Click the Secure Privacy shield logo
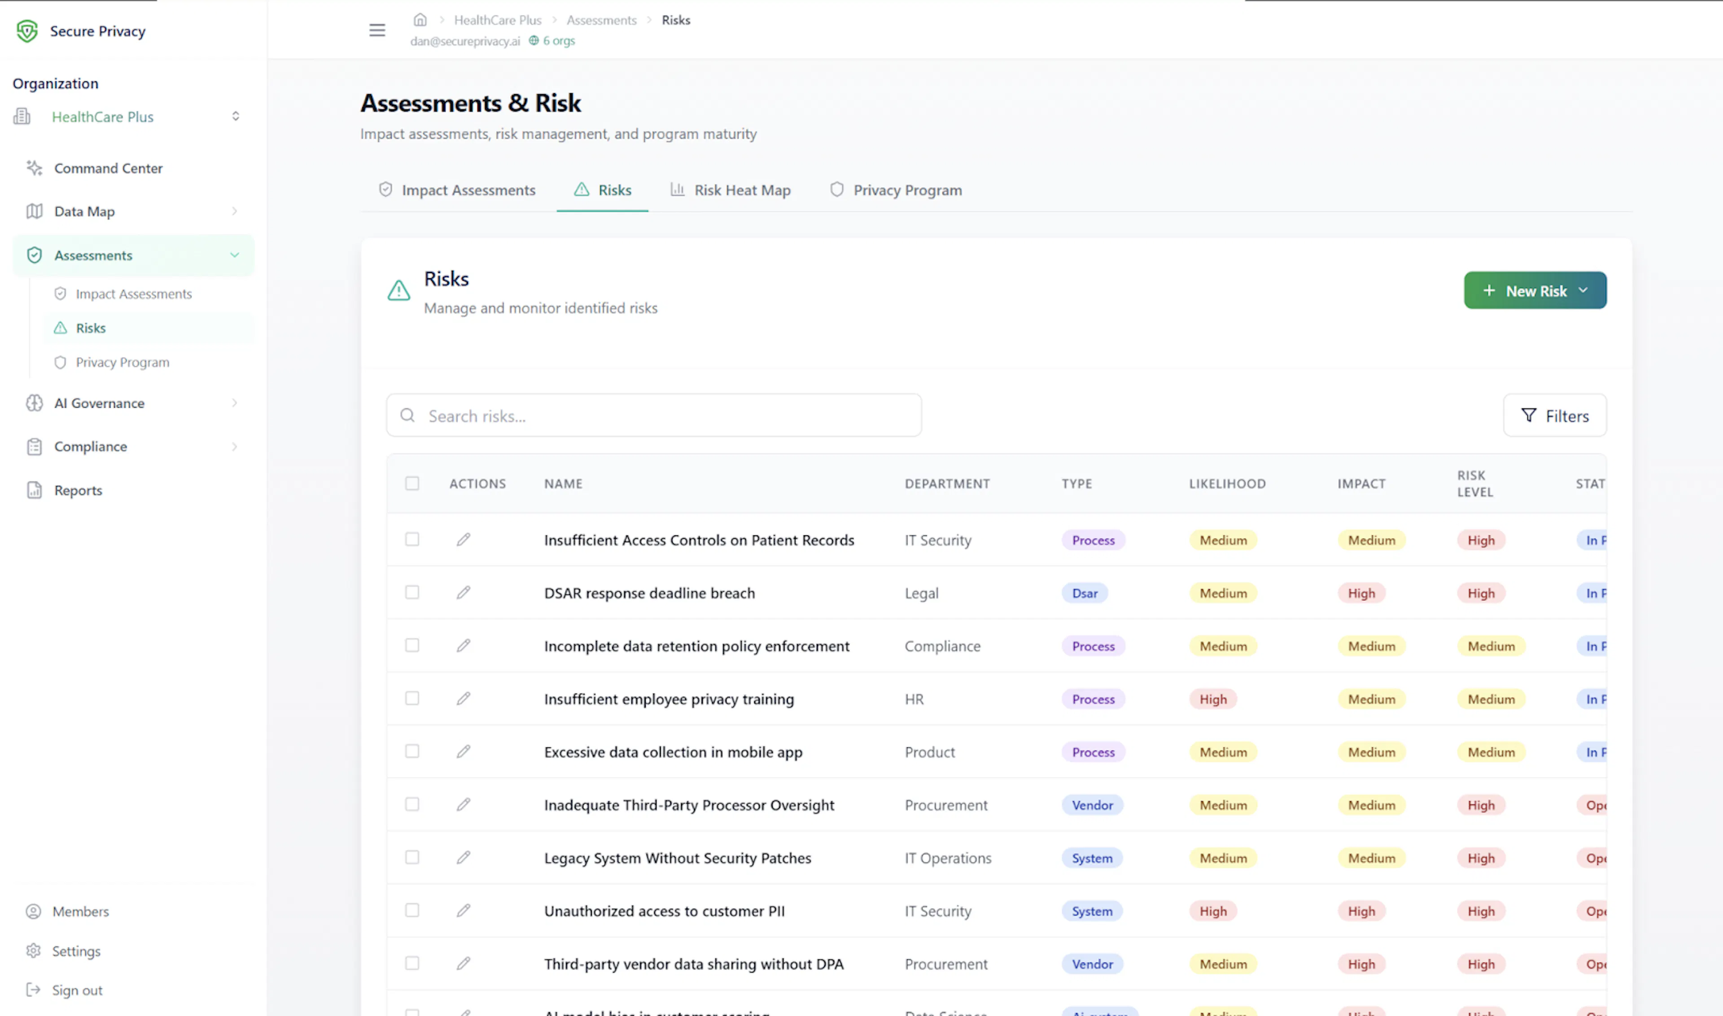 [27, 31]
